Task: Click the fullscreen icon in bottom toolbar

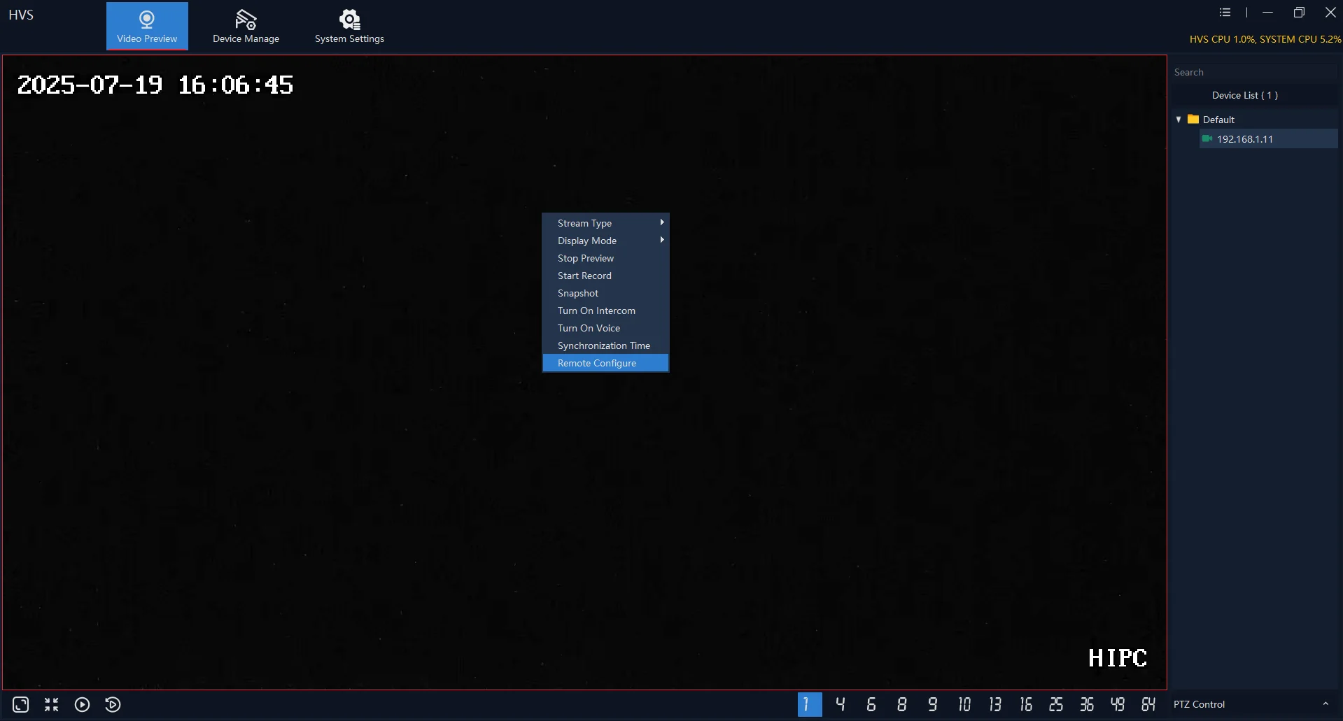Action: pos(21,704)
